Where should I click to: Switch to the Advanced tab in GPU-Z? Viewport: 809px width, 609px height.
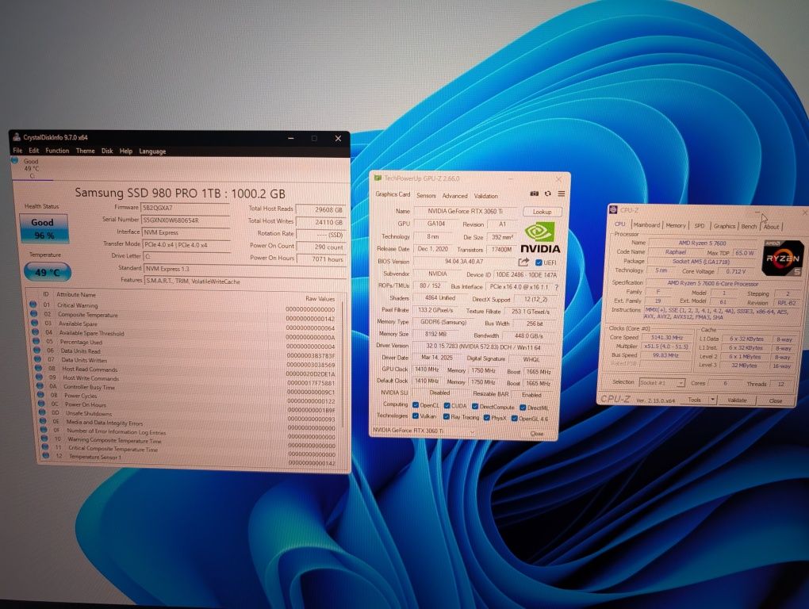point(454,196)
